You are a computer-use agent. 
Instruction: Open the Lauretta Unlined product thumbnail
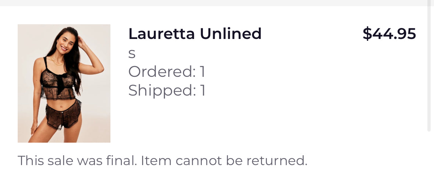64,83
